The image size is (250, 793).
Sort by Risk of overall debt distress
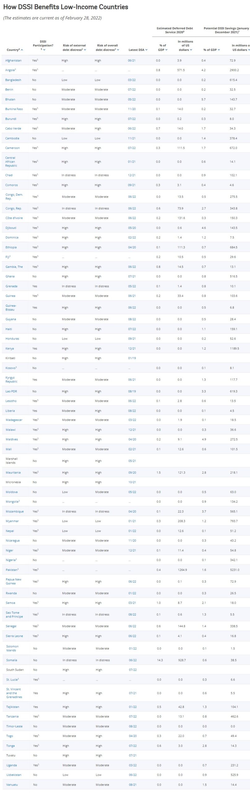click(x=118, y=50)
